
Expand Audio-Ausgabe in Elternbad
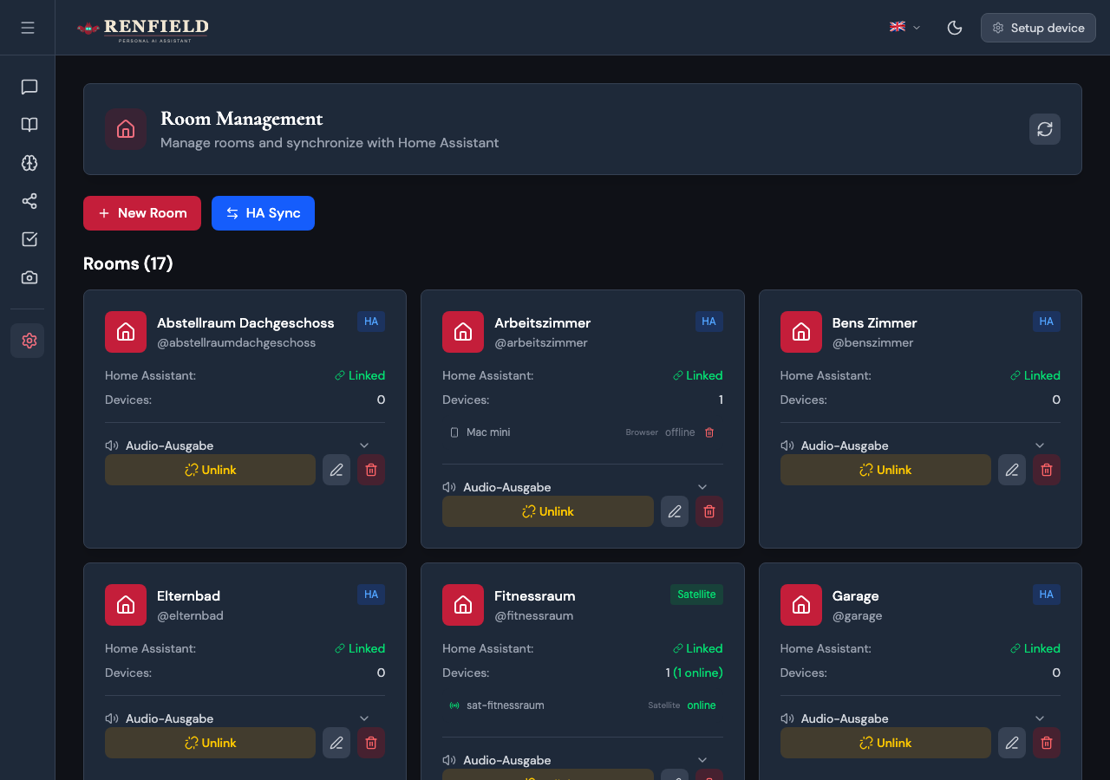point(364,718)
